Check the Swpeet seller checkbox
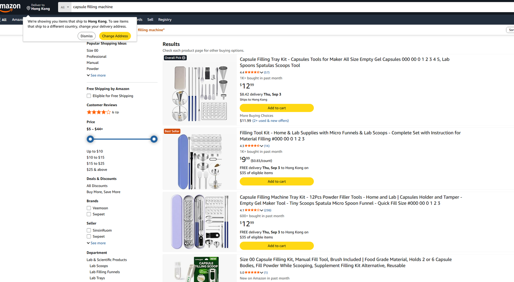This screenshot has width=514, height=282. coord(89,236)
